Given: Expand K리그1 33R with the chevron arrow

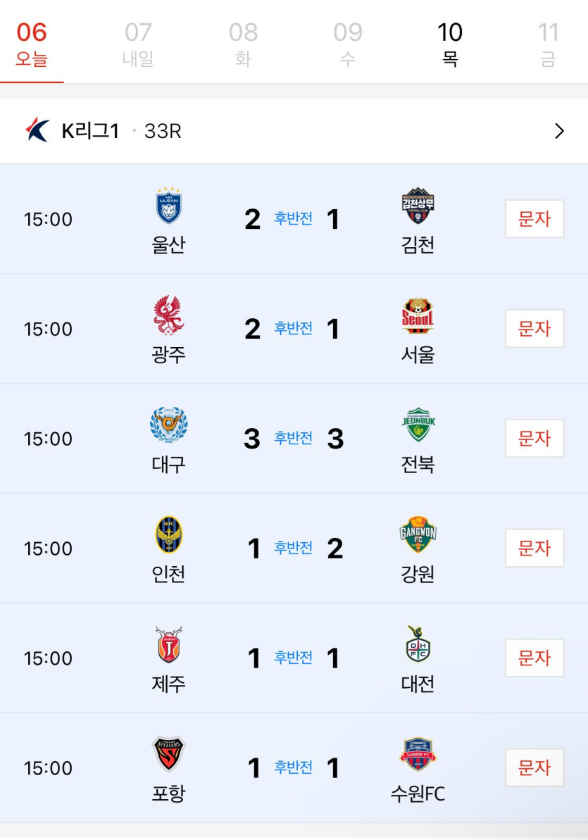Looking at the screenshot, I should tap(560, 131).
